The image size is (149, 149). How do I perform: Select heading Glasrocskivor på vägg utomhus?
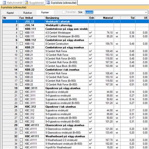click(x=65, y=125)
